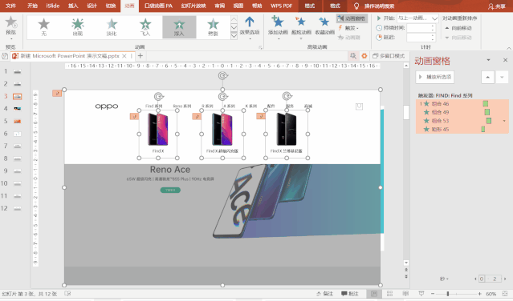
Task: Click the 预览 preview star icon
Action: [10, 22]
